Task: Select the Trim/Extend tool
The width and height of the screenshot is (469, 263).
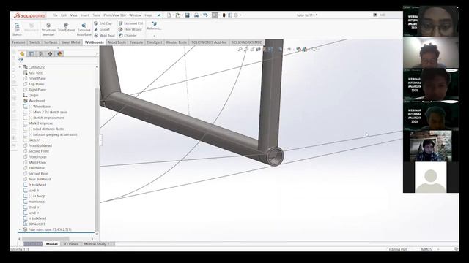Action: click(66, 28)
